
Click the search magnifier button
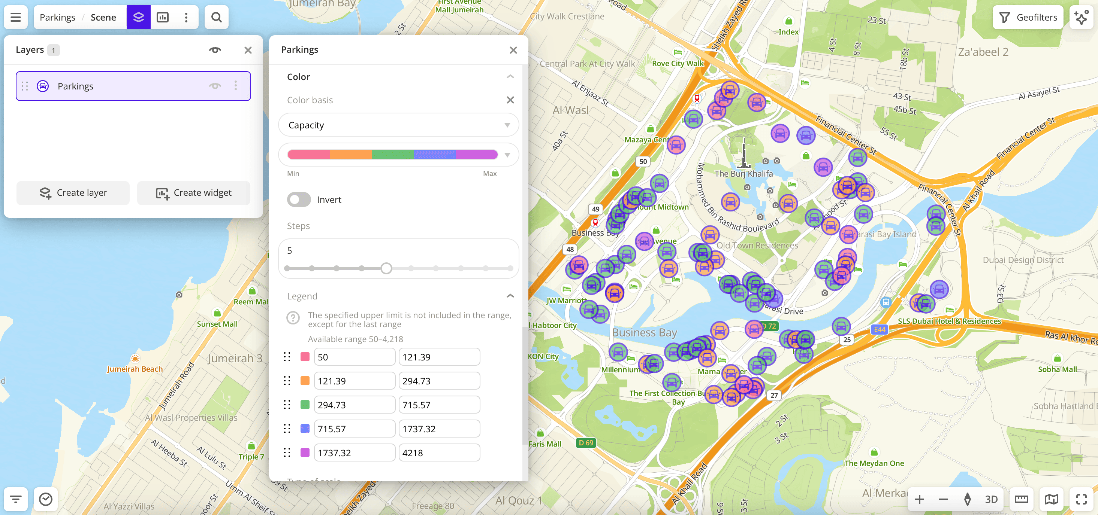pos(217,18)
